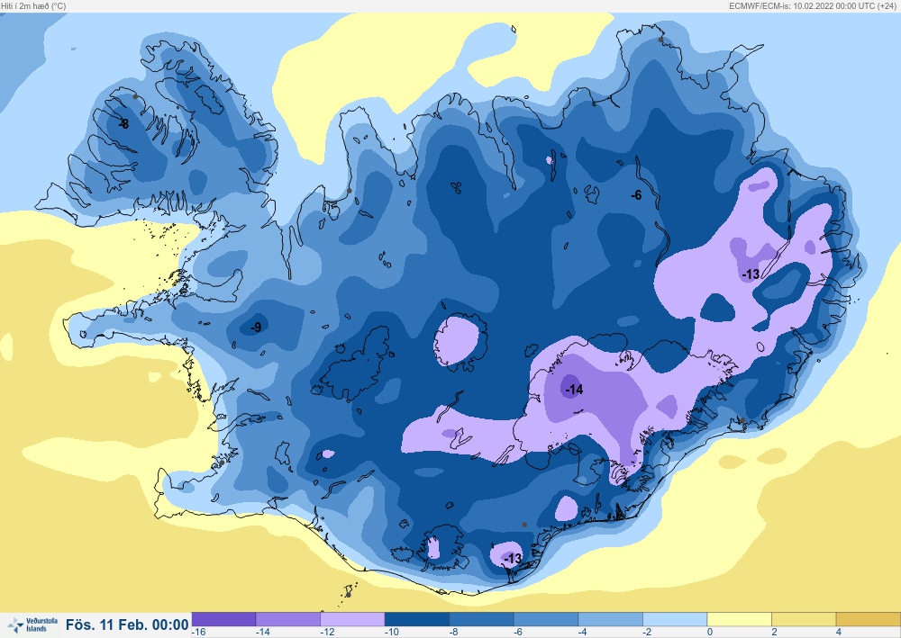This screenshot has height=638, width=901.
Task: Click the legend scale value -16
Action: tap(199, 632)
